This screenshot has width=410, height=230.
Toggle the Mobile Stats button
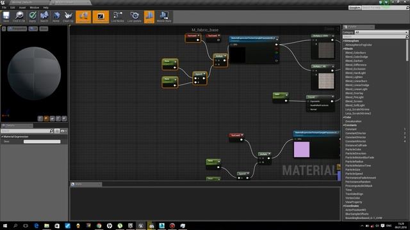point(164,17)
